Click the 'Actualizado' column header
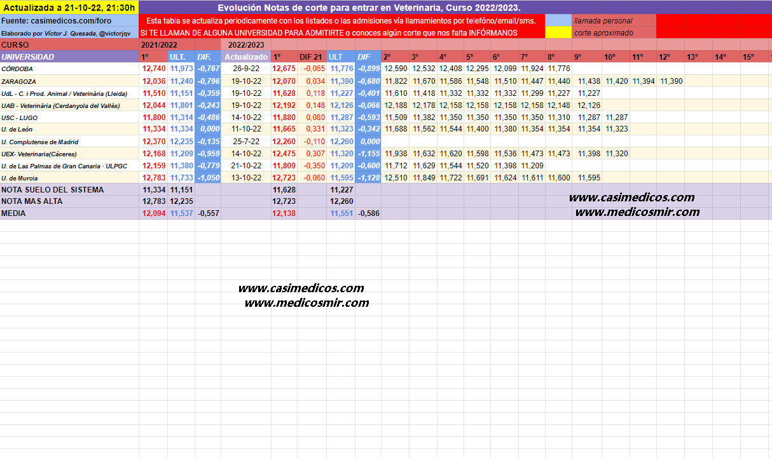 click(x=245, y=57)
